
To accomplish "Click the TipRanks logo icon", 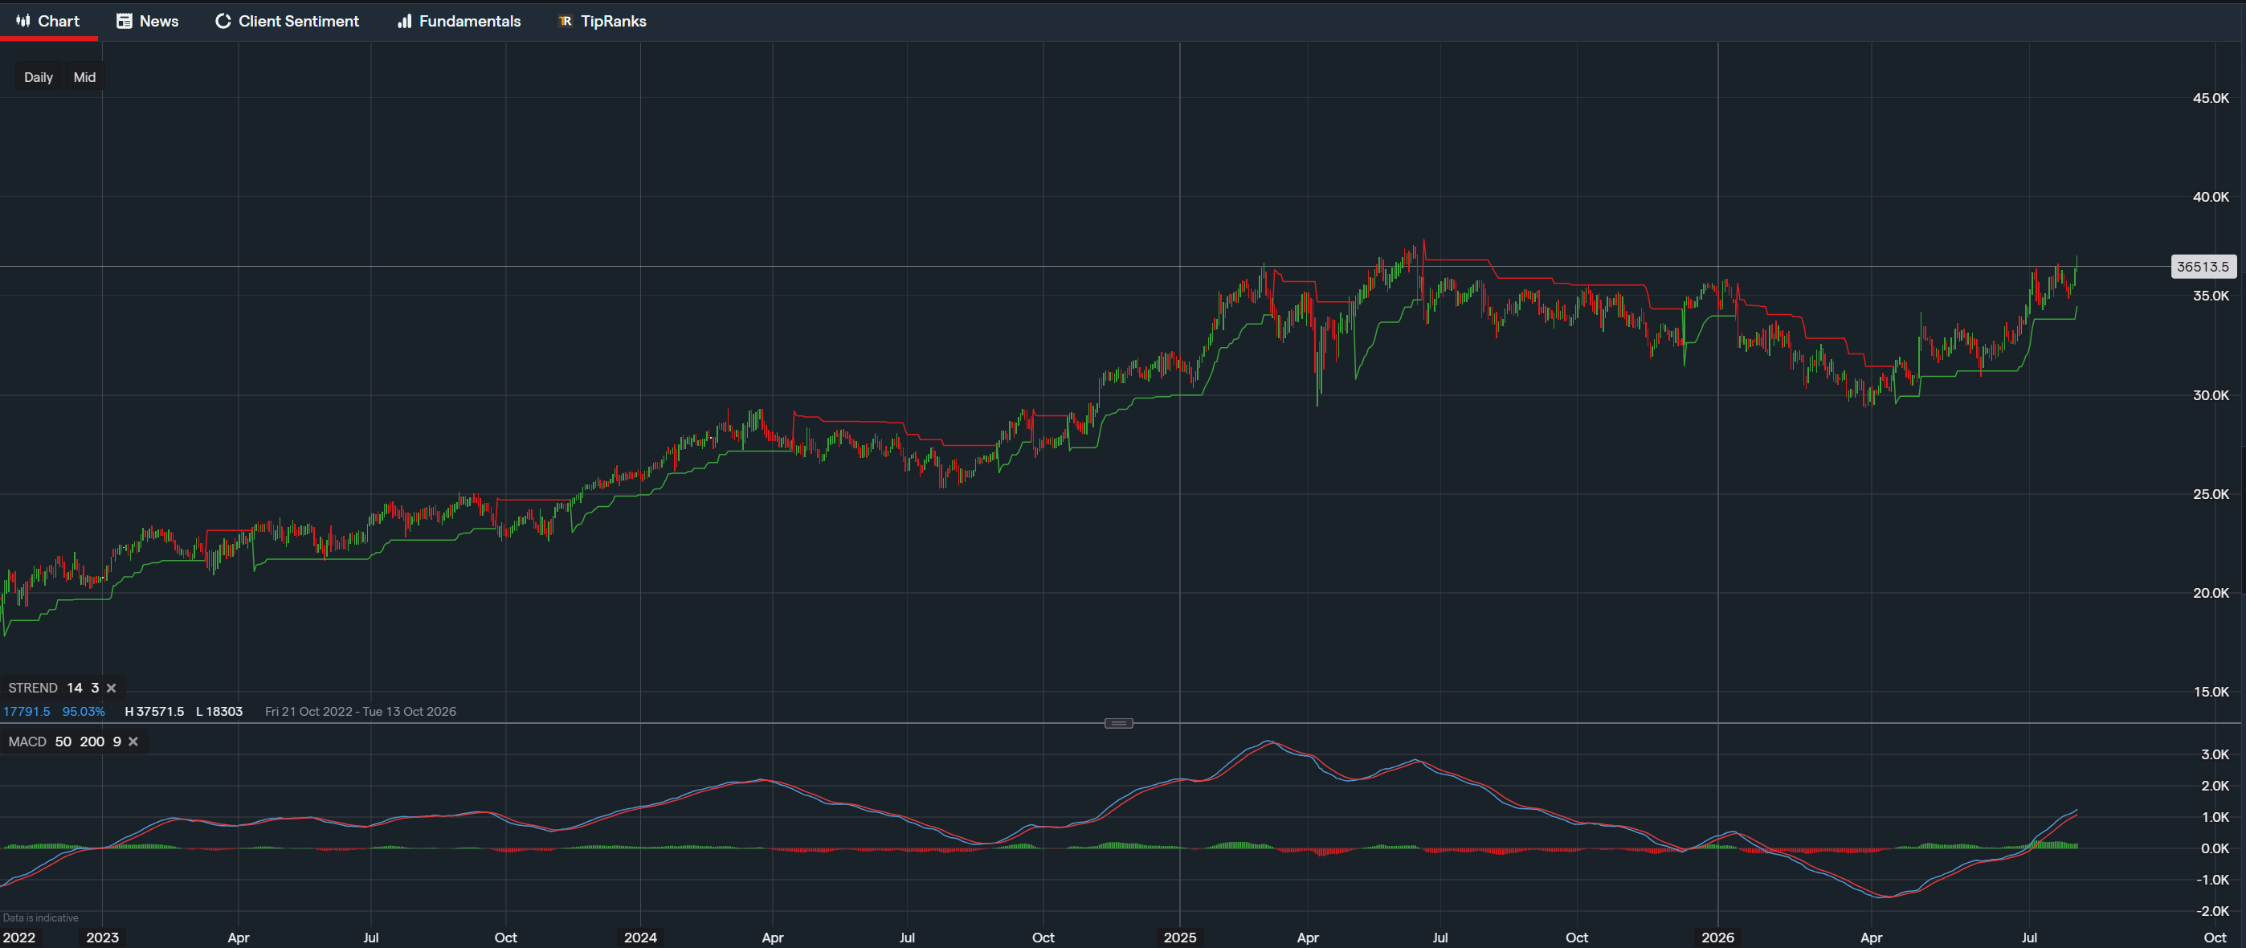I will 565,21.
